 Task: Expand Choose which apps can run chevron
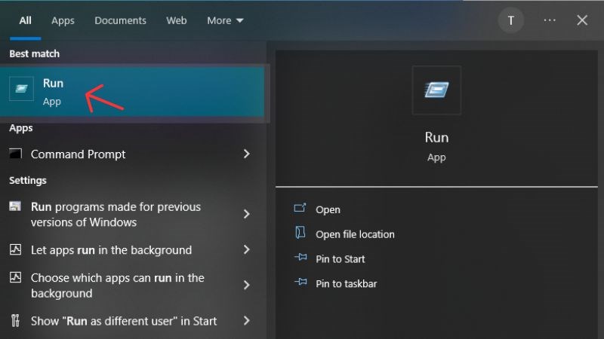[247, 286]
